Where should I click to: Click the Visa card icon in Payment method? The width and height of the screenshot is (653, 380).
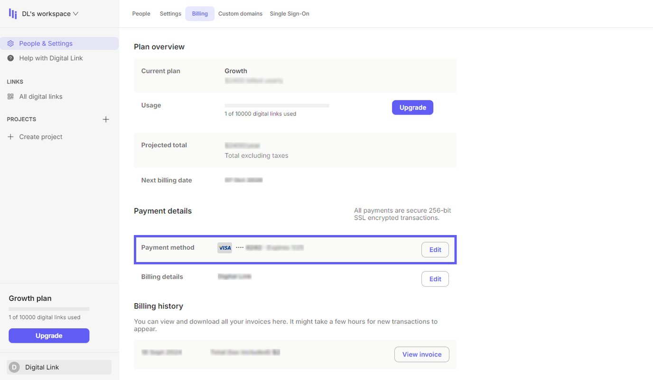point(224,247)
